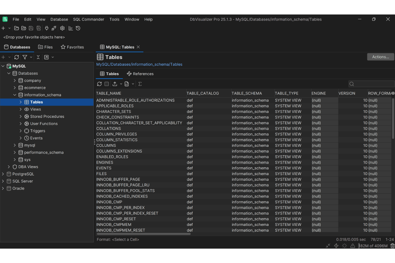Toggle the warning indicator in status bar

(353, 246)
